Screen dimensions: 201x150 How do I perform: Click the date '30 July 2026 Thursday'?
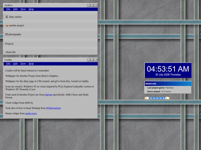pyautogui.click(x=168, y=74)
